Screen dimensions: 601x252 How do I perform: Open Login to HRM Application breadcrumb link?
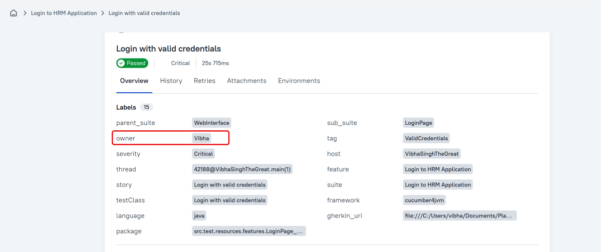tap(64, 13)
